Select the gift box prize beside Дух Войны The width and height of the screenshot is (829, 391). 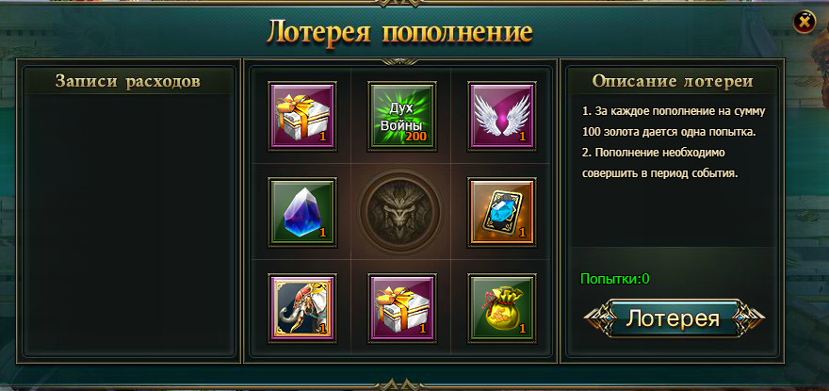pyautogui.click(x=302, y=116)
